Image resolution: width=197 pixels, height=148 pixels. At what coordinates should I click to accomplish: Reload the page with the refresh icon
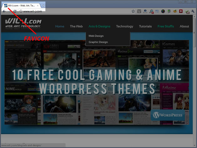pyautogui.click(x=15, y=11)
